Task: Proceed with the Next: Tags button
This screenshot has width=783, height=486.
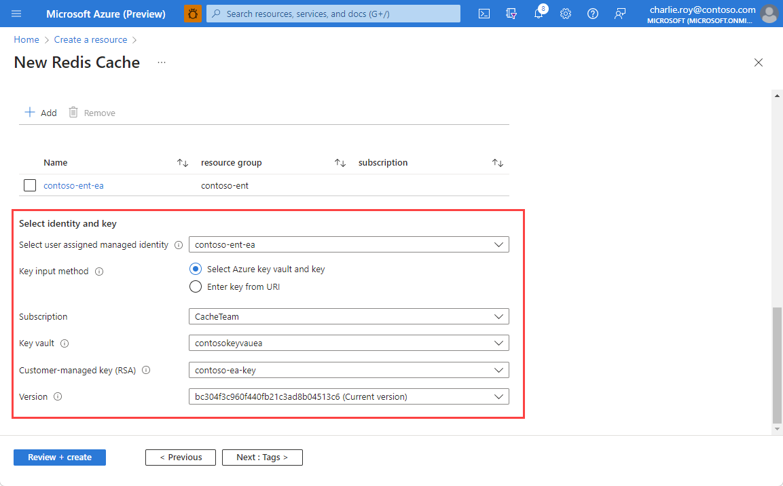Action: (262, 457)
